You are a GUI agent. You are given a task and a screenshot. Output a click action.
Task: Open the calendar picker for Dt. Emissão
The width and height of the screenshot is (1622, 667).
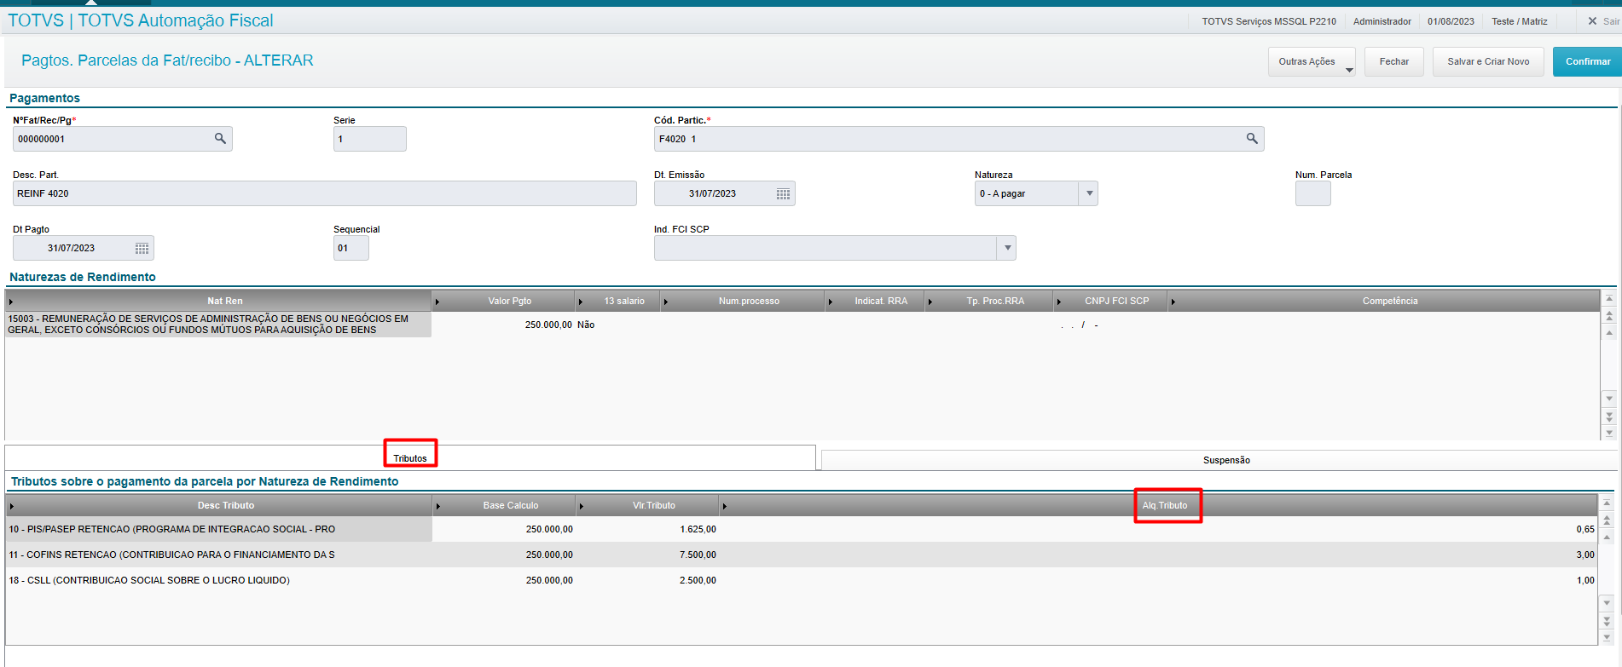coord(783,194)
